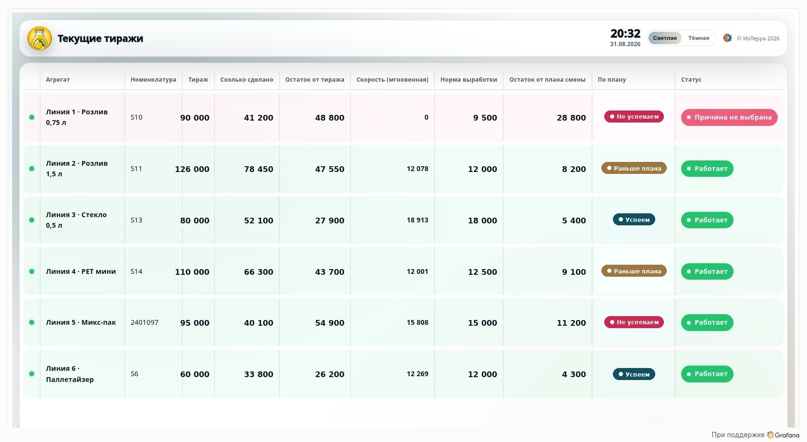Click the Текущие тиражи dashboard title
This screenshot has width=807, height=442.
coord(100,38)
